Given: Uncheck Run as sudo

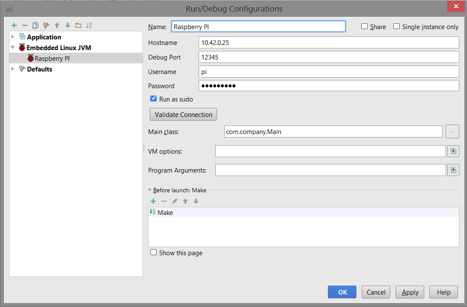Looking at the screenshot, I should (153, 98).
